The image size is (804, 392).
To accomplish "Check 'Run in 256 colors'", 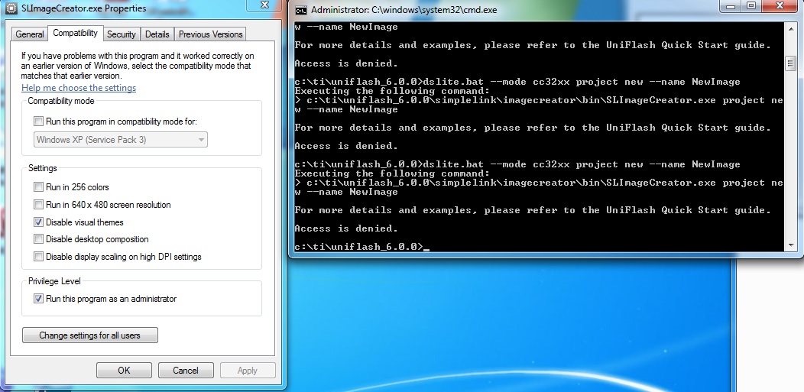I will pos(38,187).
